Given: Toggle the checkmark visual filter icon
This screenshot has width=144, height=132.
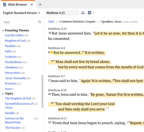Looking at the screenshot, I should pyautogui.click(x=90, y=13).
